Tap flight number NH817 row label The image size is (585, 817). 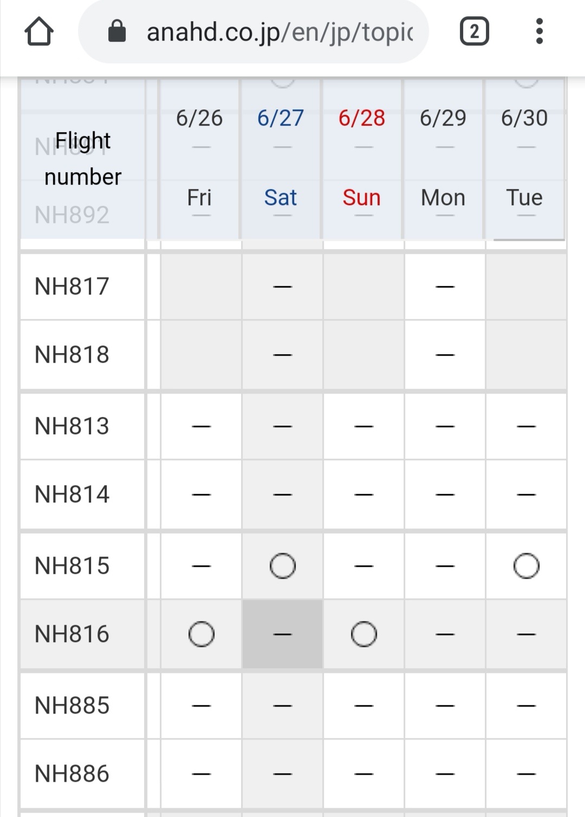[x=72, y=286]
